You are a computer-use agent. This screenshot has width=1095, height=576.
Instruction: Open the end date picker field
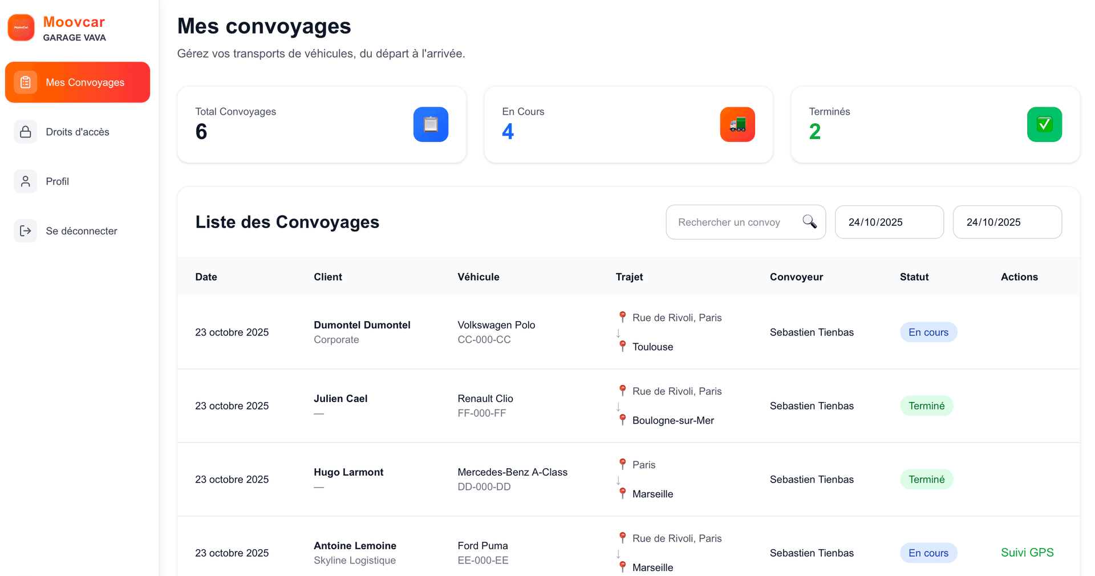coord(1007,222)
